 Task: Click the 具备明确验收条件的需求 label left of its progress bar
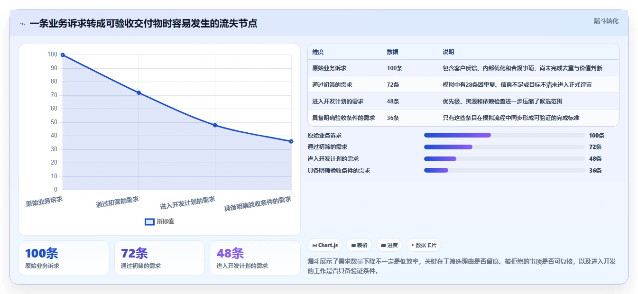pyautogui.click(x=339, y=171)
